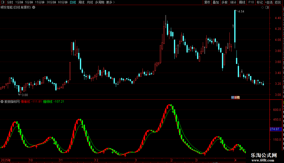This screenshot has width=284, height=163.
Task: Toggle the left sidebar panel icon
Action: click(x=3, y=2)
